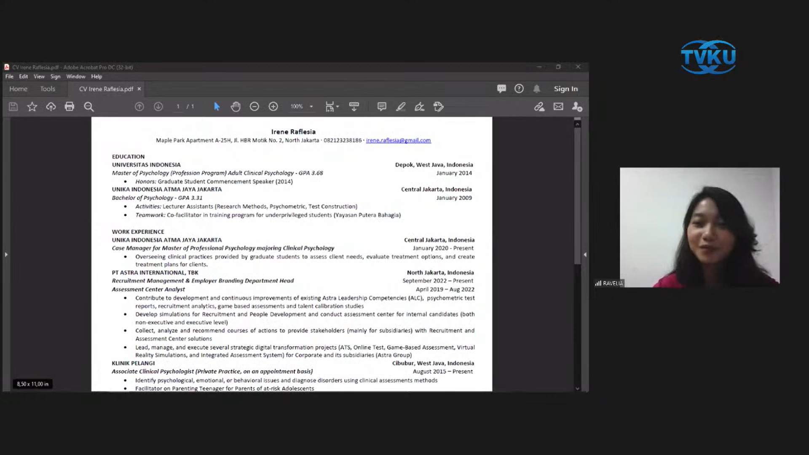Click the WORK EXPERIENCE heading text

point(138,232)
